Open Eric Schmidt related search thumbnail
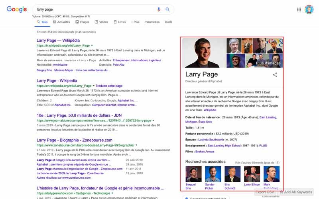Screen dimensions: 319x199 pos(232,174)
